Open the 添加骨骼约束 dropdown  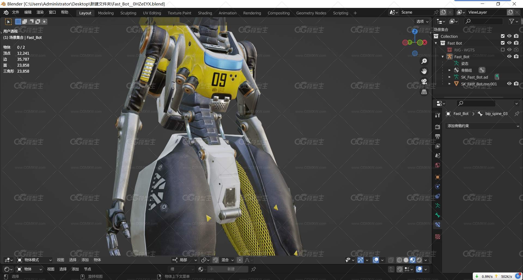click(483, 126)
